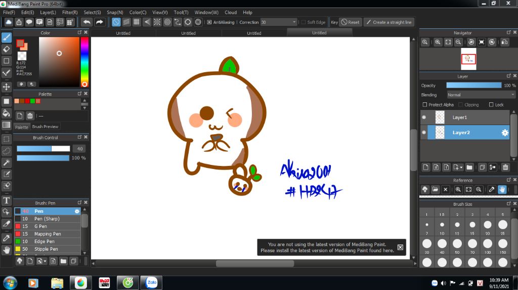Create a new layer in Layer panel
This screenshot has height=290, width=518.
(426, 167)
